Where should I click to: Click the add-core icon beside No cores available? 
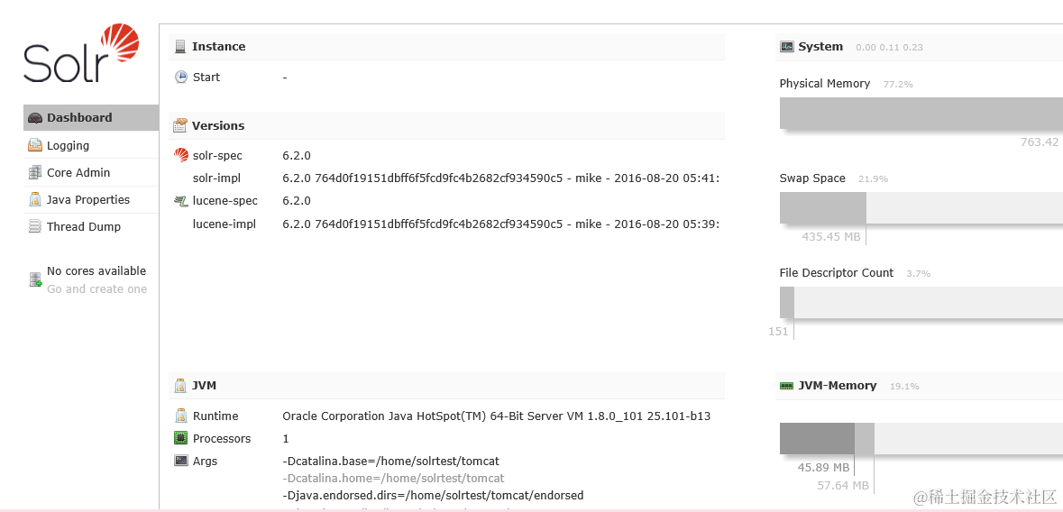click(36, 279)
